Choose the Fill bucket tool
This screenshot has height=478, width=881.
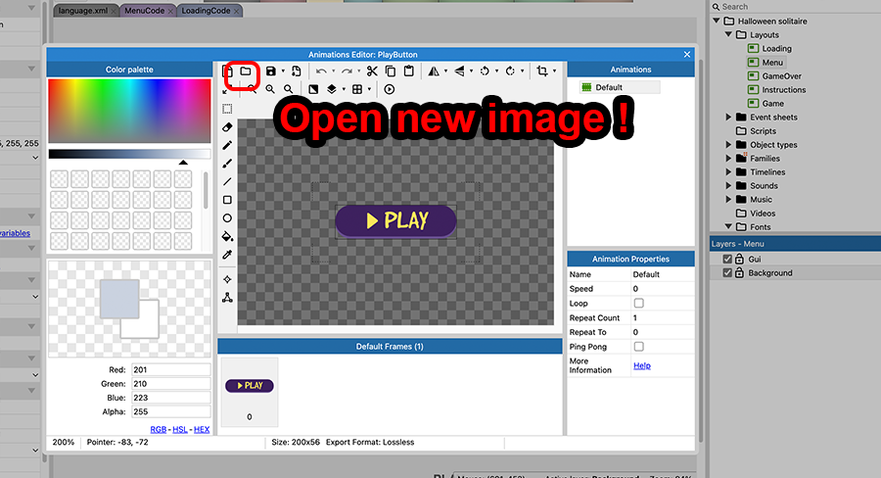[227, 236]
